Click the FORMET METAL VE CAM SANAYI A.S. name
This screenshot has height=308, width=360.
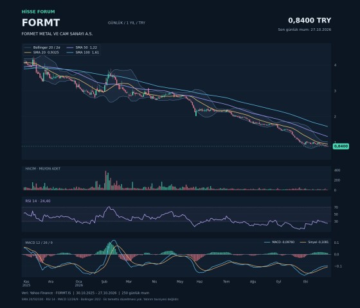57,33
